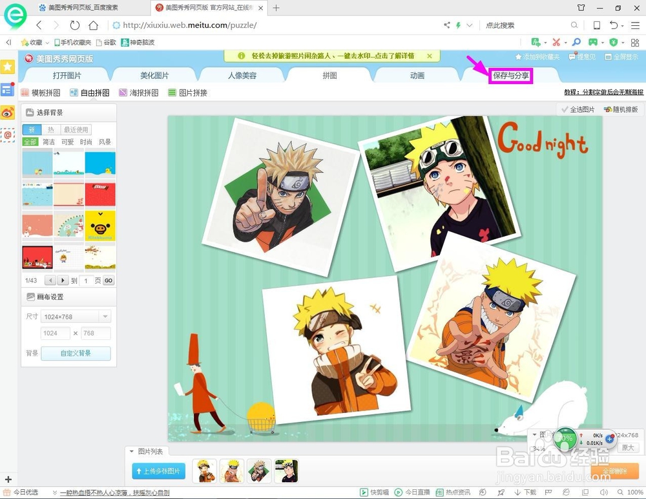Open address bar dropdown chevron

(469, 25)
